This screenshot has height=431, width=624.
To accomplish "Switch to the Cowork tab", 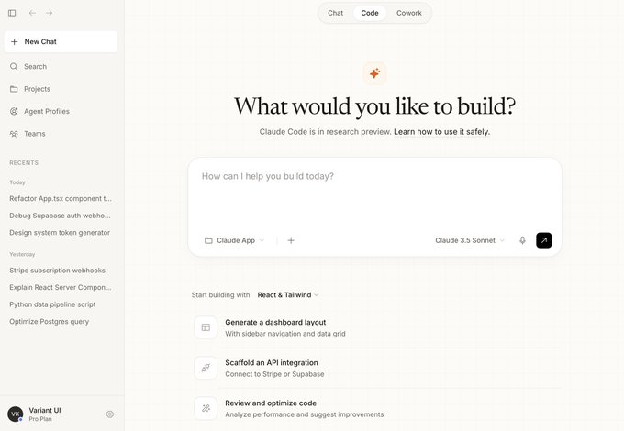I will [409, 13].
